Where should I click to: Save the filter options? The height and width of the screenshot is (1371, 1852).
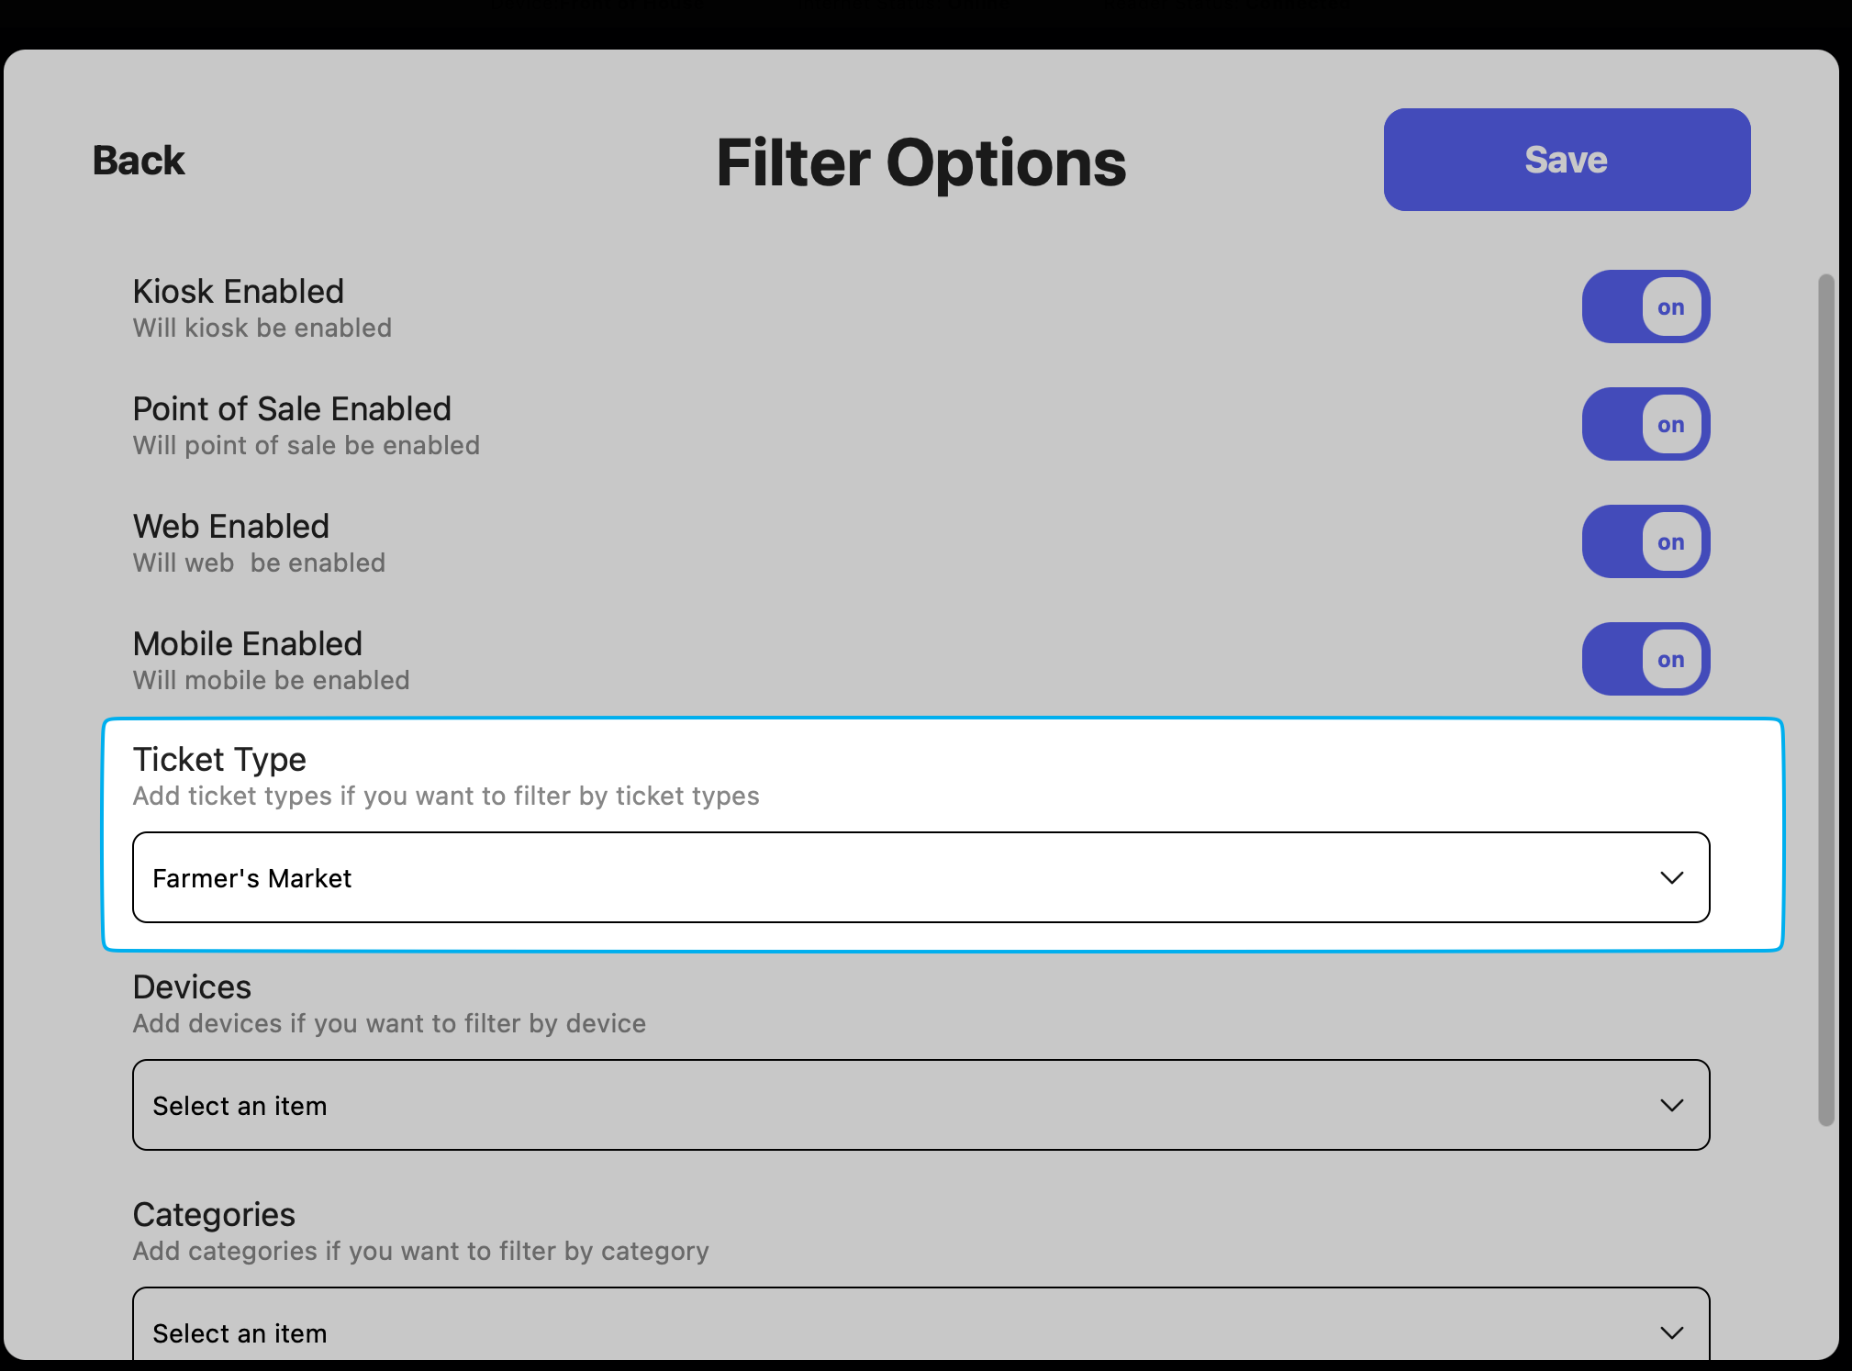(1566, 160)
